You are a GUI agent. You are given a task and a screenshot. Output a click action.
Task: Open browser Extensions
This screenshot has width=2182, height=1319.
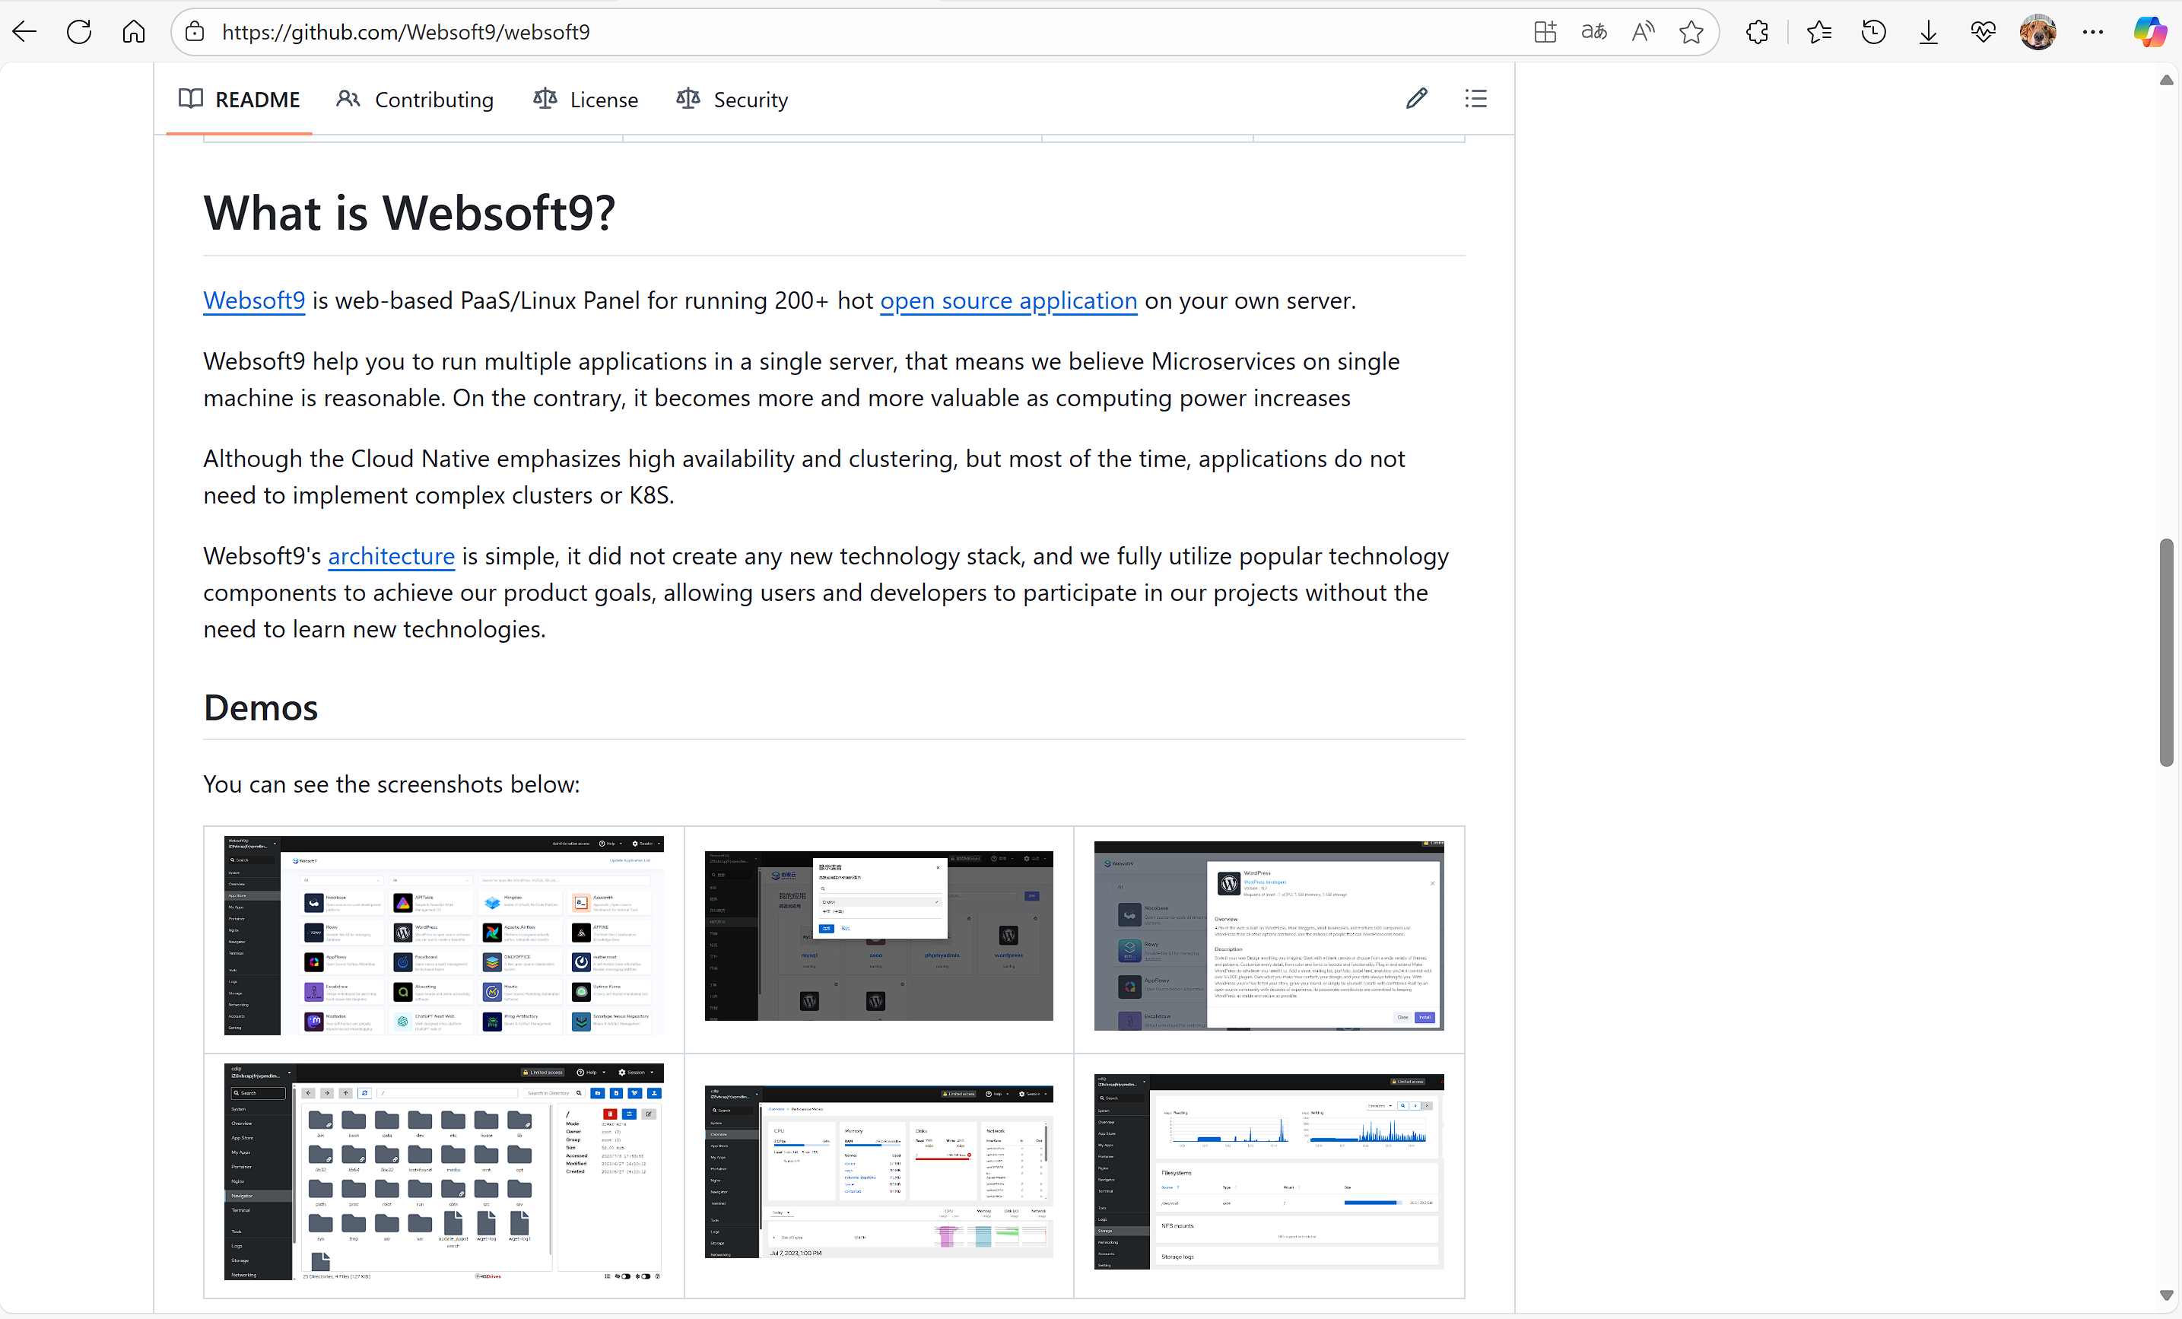[1757, 32]
